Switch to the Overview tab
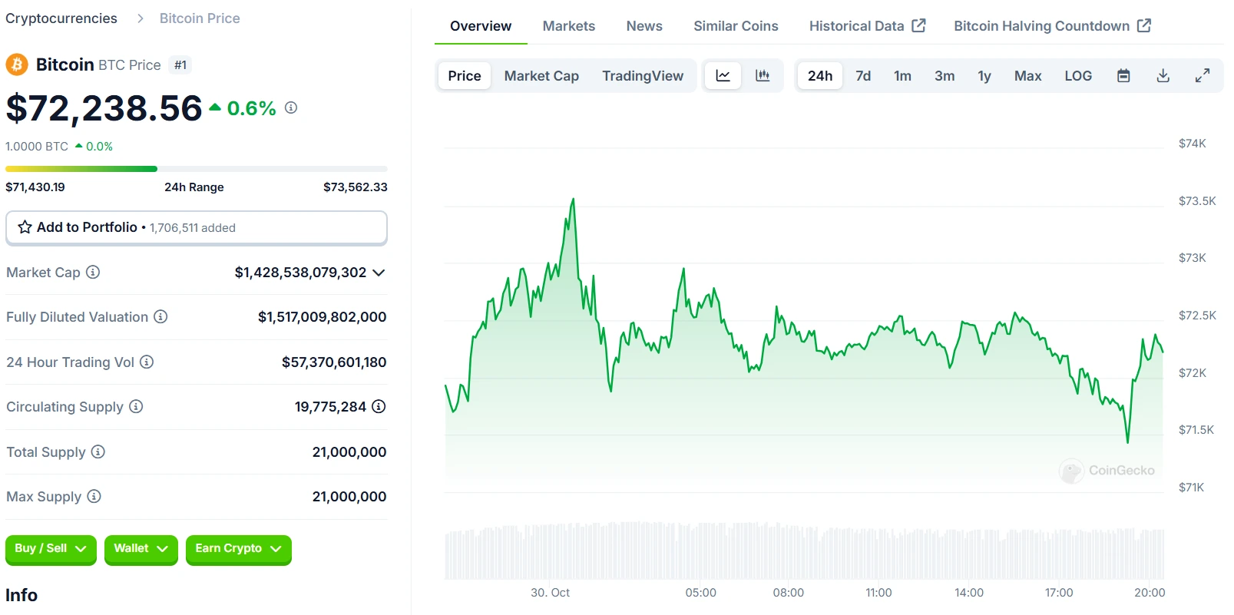This screenshot has width=1234, height=615. [x=481, y=26]
